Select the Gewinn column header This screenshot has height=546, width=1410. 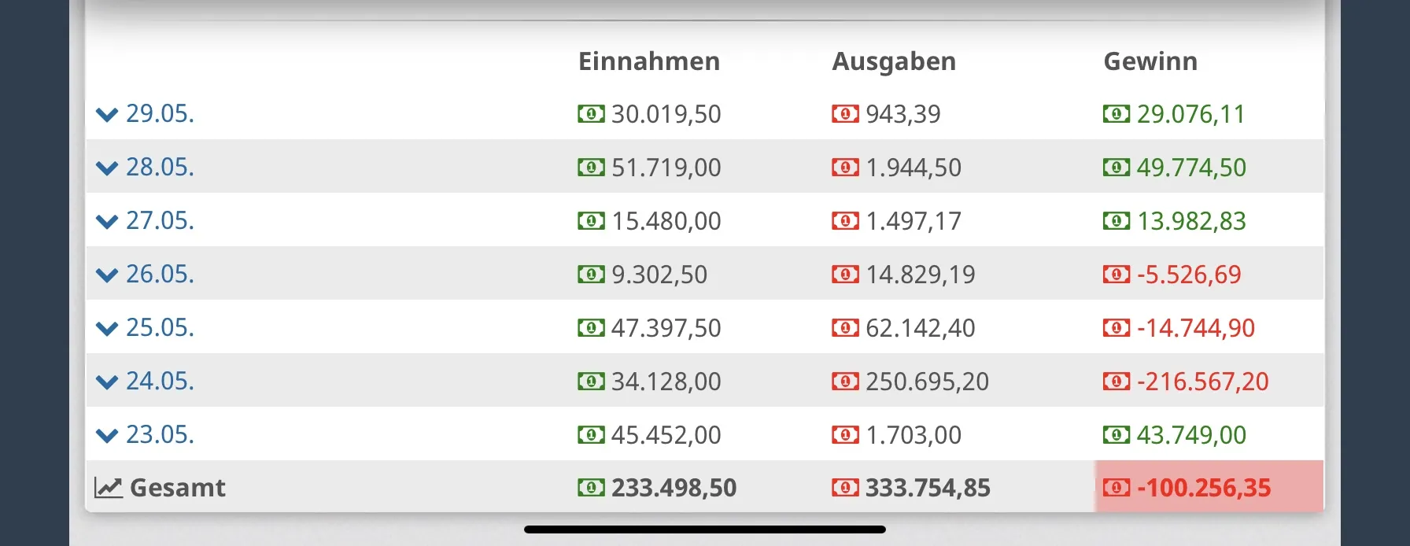pyautogui.click(x=1150, y=61)
